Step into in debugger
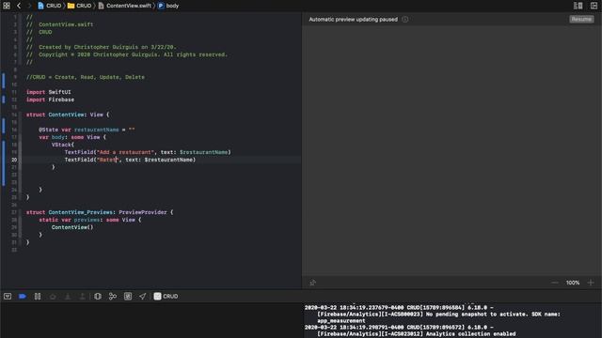The height and width of the screenshot is (338, 602). 68,297
